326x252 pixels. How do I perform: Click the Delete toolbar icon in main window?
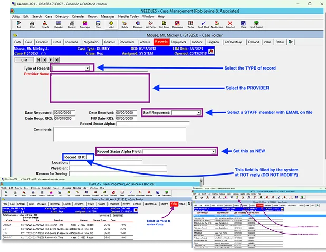pyautogui.click(x=124, y=24)
